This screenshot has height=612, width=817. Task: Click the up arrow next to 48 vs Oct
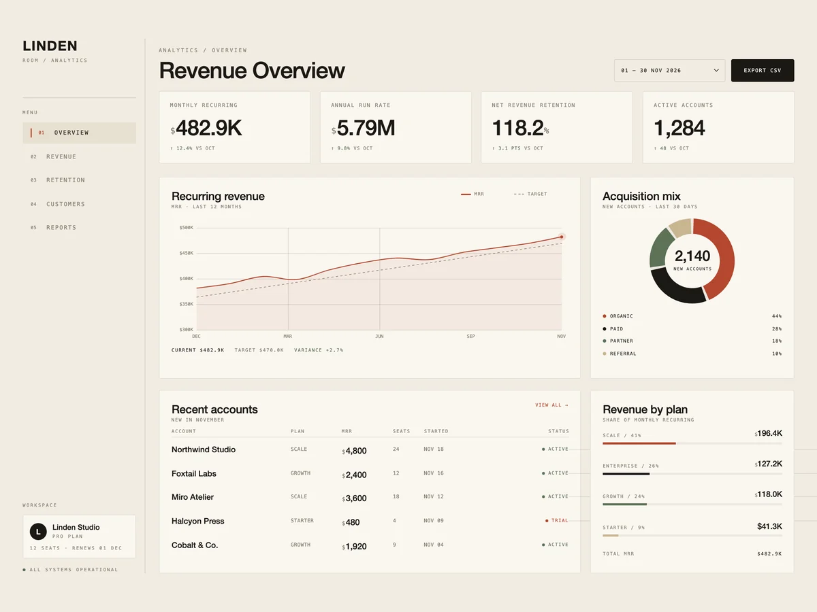coord(656,148)
